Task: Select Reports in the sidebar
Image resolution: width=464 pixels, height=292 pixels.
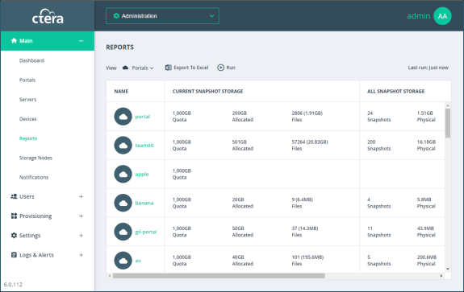Action: [x=28, y=138]
